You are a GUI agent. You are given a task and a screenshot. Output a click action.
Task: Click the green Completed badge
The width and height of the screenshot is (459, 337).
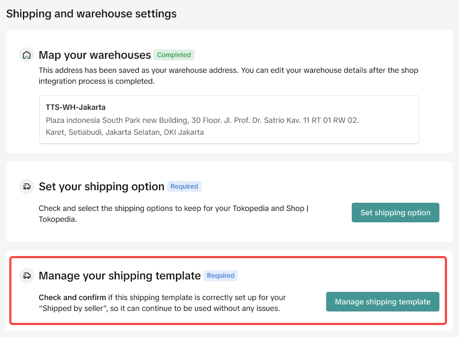tap(174, 55)
